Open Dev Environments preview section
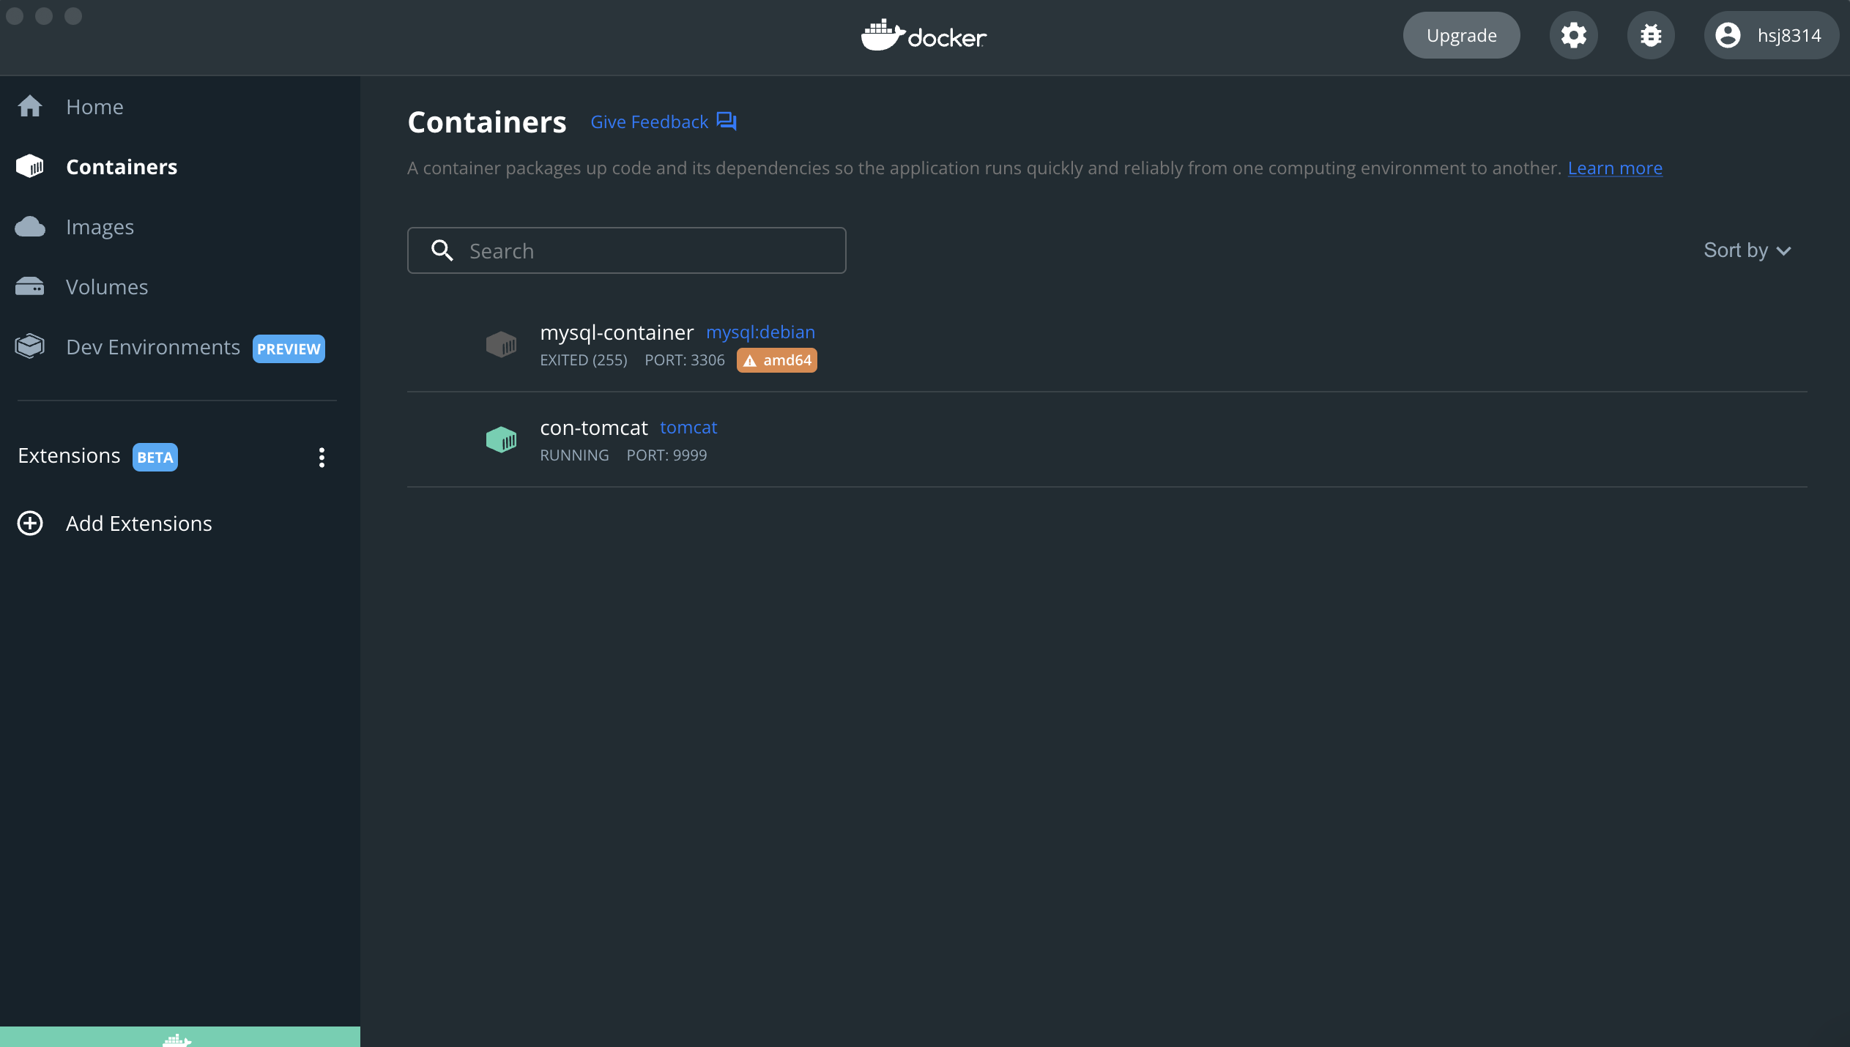The height and width of the screenshot is (1047, 1850). point(153,347)
